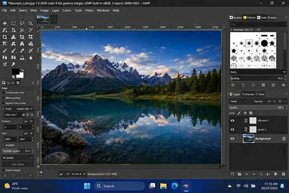Create a new layer in Layers panel
289x193 pixels.
pos(233,174)
